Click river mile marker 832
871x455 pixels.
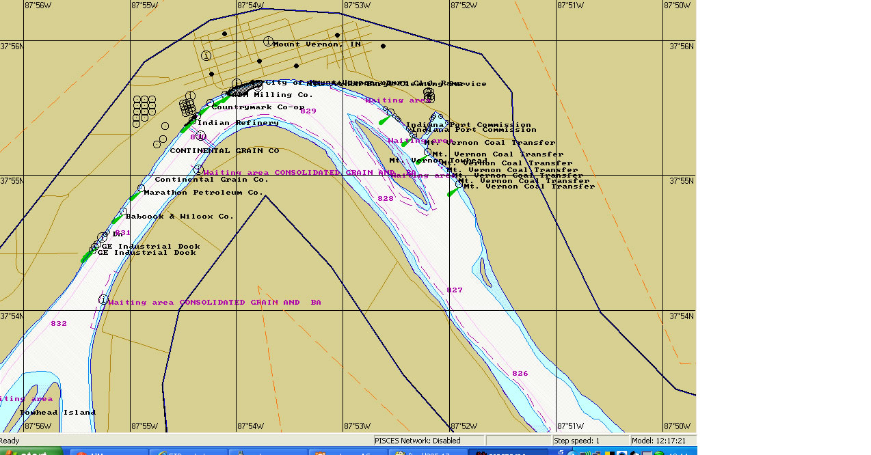(59, 324)
